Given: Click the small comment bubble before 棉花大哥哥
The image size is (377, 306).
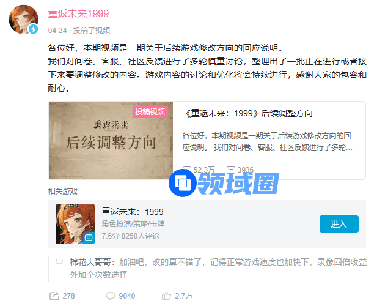Looking at the screenshot, I should click(x=59, y=262).
